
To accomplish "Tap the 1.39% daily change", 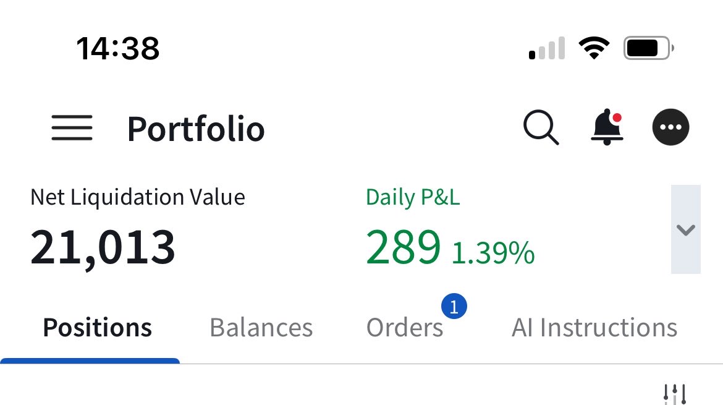I will pos(493,253).
